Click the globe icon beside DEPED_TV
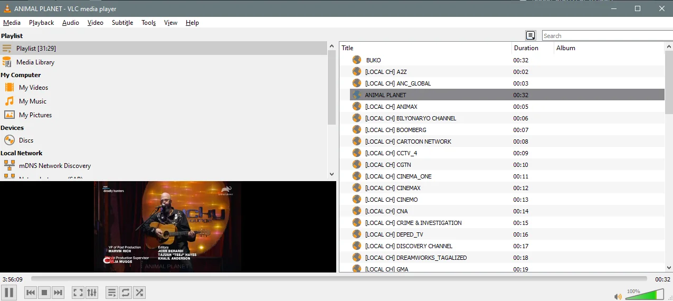 click(x=357, y=234)
